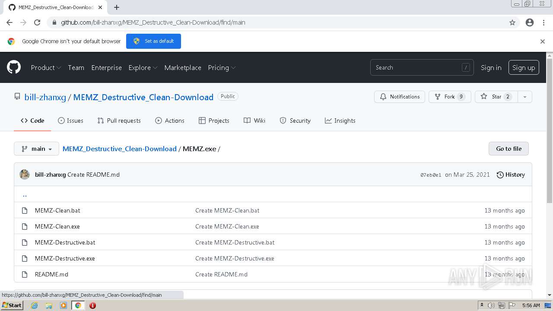Click the red security icon in taskbar

point(92,305)
